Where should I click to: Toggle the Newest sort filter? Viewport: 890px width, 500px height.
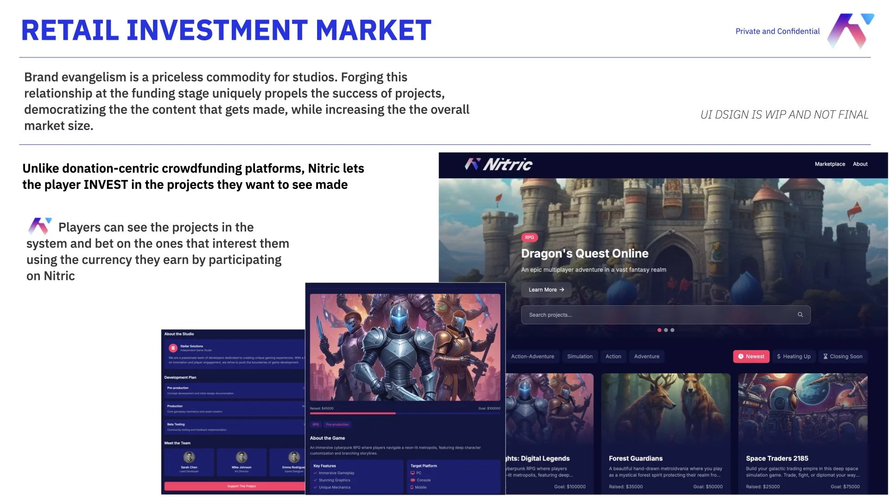(x=751, y=356)
